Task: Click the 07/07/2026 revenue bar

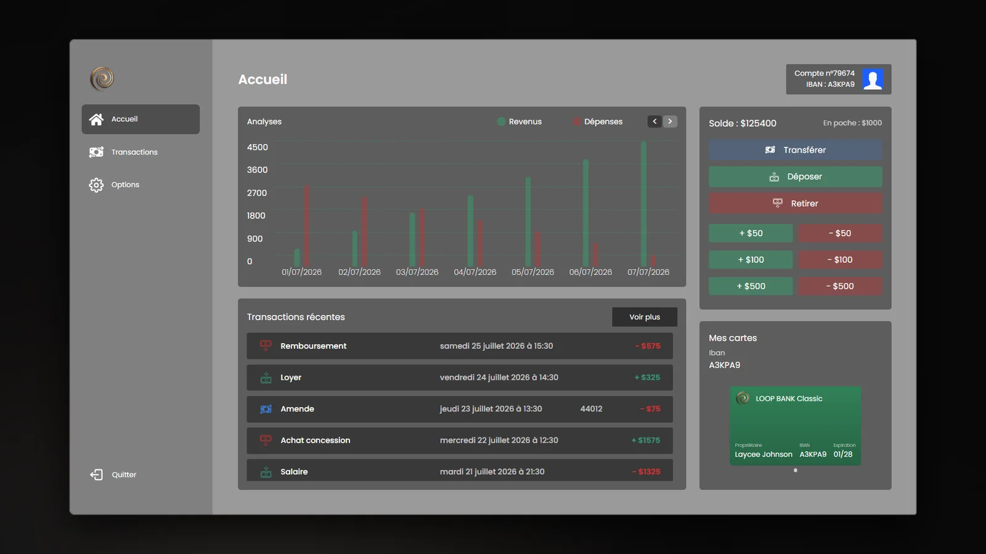Action: point(643,204)
